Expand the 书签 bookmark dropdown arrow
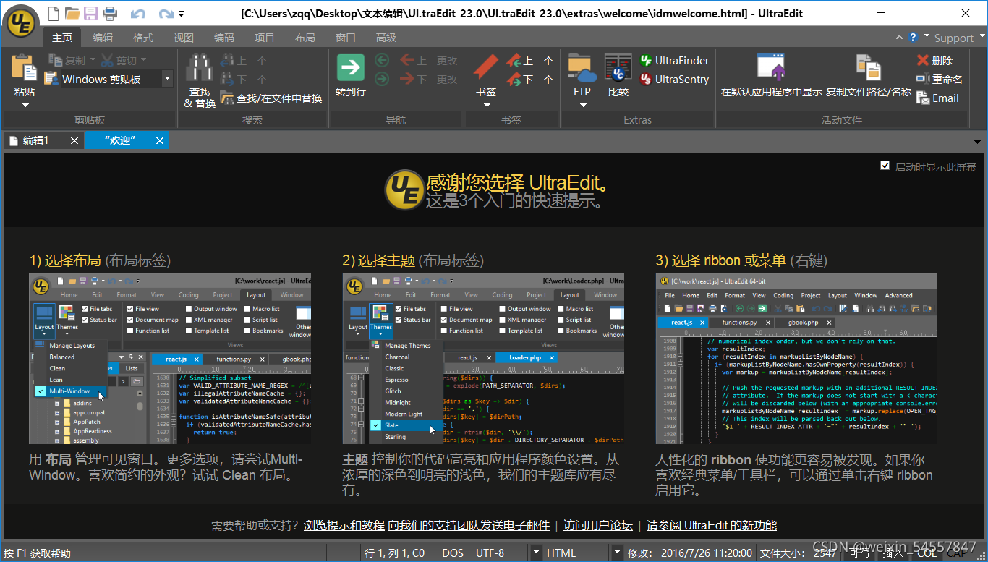The image size is (988, 562). tap(486, 105)
